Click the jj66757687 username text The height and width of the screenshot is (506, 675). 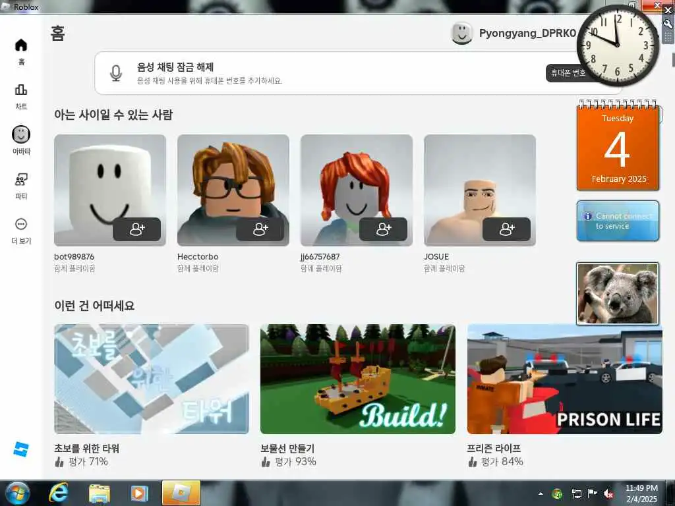[320, 257]
